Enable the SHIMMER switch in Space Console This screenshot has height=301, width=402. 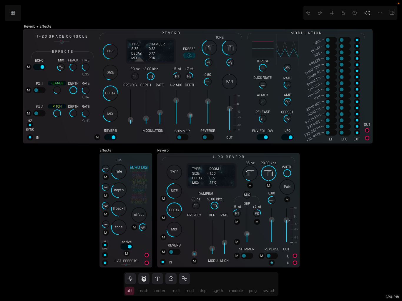click(x=182, y=137)
